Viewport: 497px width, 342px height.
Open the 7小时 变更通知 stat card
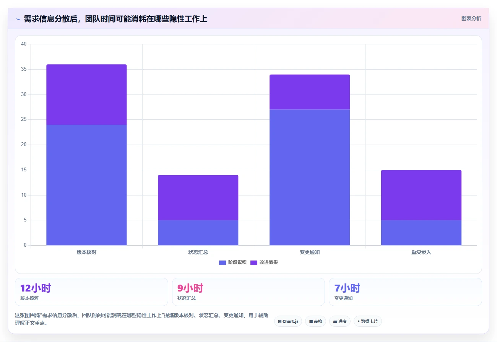click(x=405, y=292)
